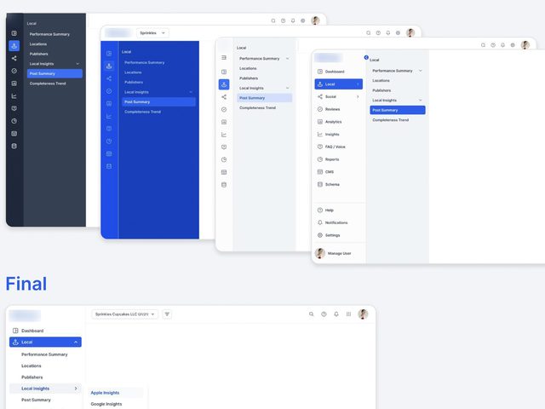Viewport: 545px width, 409px height.
Task: Click the Social share icon in the blue sidebar rail
Action: click(109, 78)
